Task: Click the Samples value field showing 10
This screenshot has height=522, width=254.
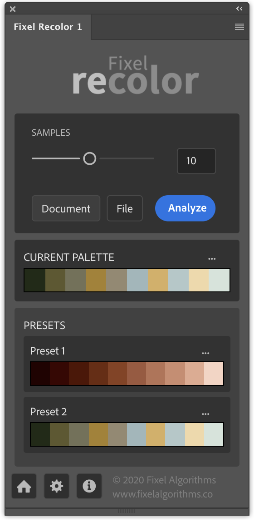Action: [x=196, y=161]
